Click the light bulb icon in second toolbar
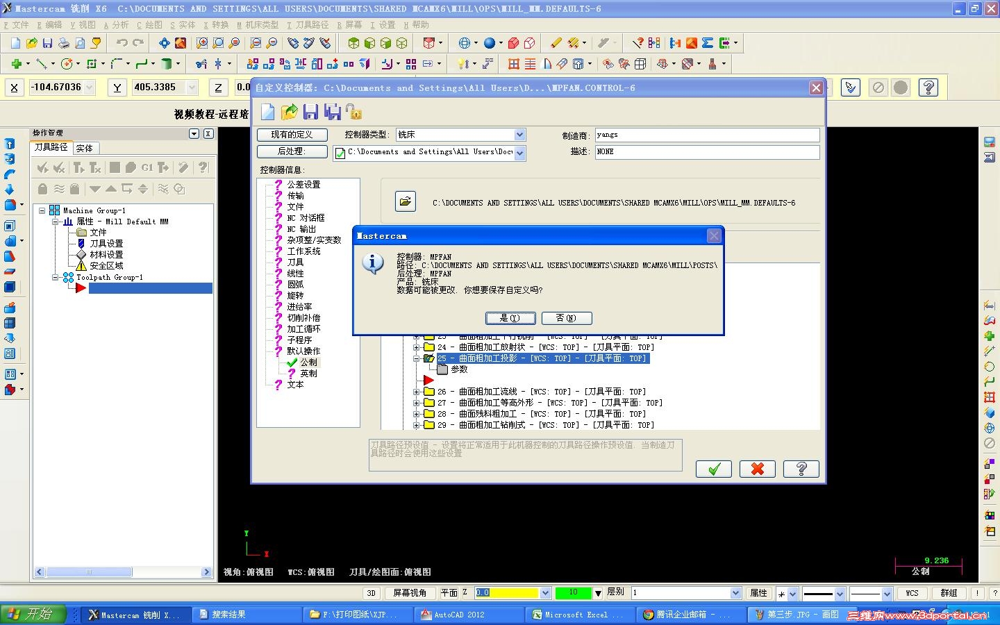 [463, 64]
